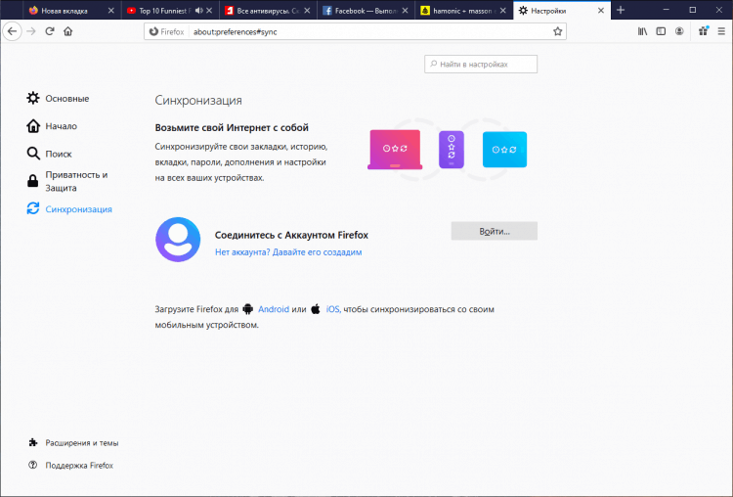The image size is (733, 497).
Task: Show sidebars using the toolbar icon
Action: (660, 31)
